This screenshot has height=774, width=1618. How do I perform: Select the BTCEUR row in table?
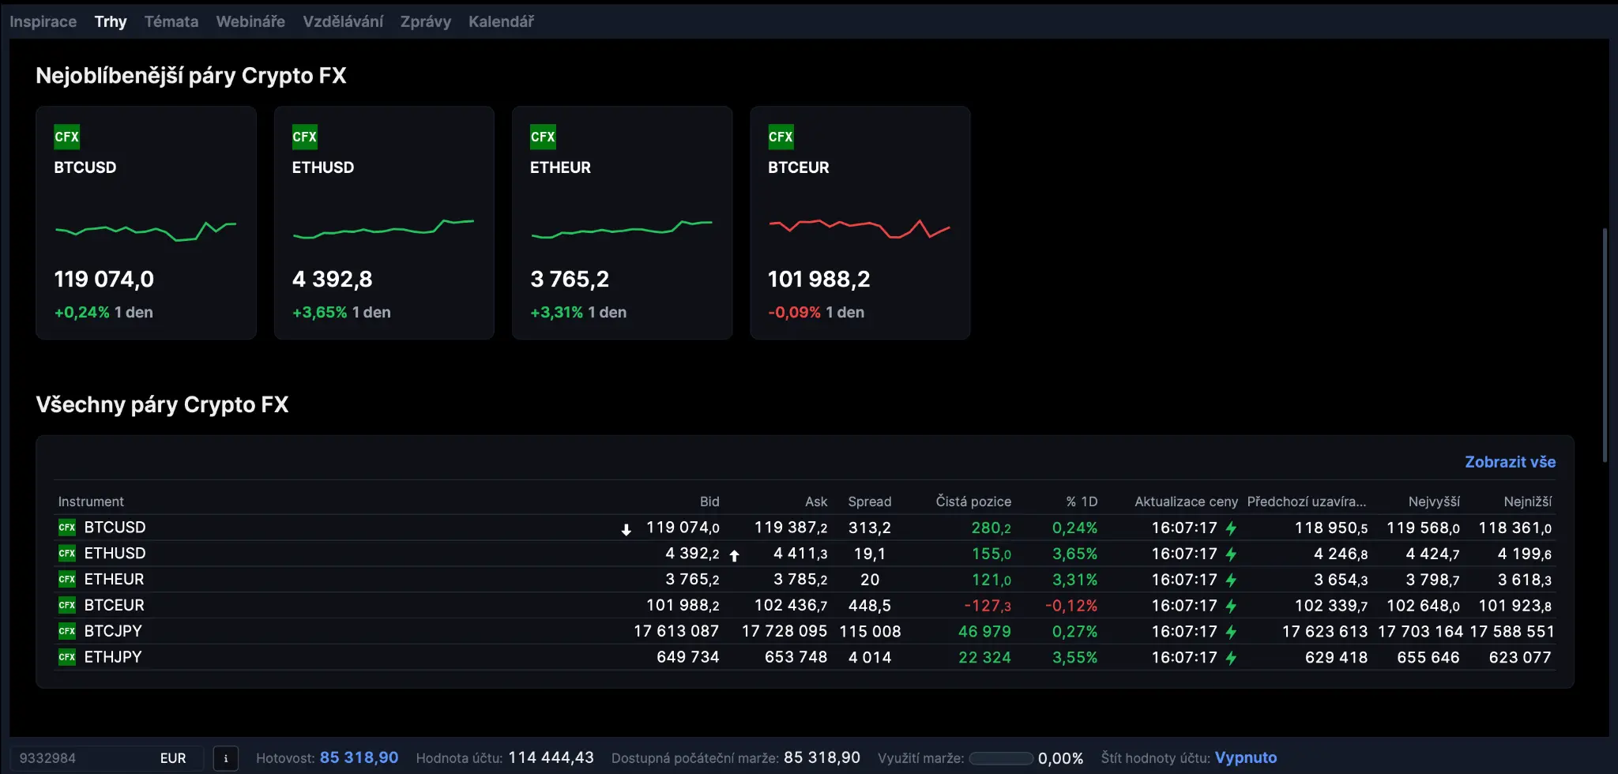115,606
